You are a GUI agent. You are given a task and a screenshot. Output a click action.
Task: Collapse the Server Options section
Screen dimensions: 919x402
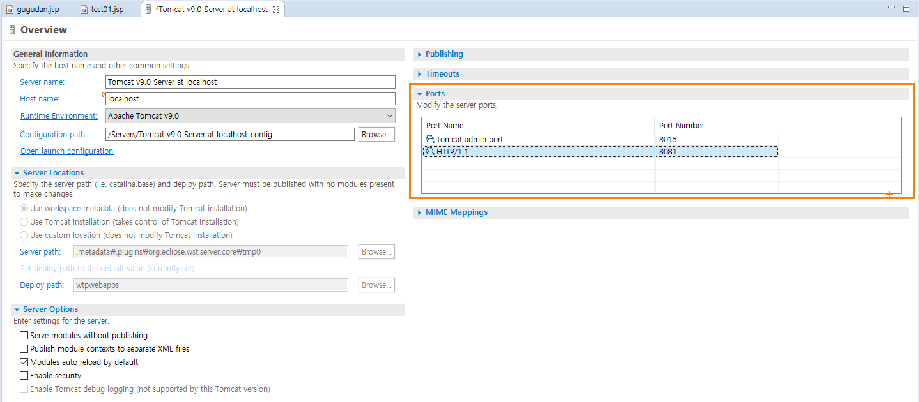click(x=17, y=309)
